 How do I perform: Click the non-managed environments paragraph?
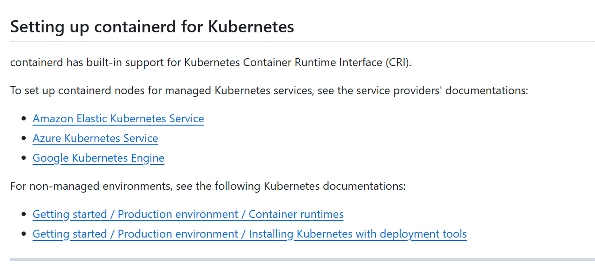pyautogui.click(x=208, y=186)
